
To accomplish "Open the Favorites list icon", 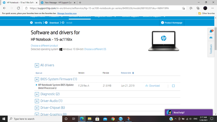I will [191, 8].
